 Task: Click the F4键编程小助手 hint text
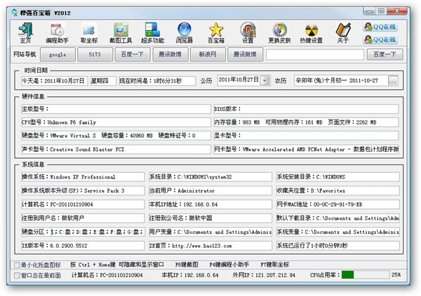coord(229,264)
